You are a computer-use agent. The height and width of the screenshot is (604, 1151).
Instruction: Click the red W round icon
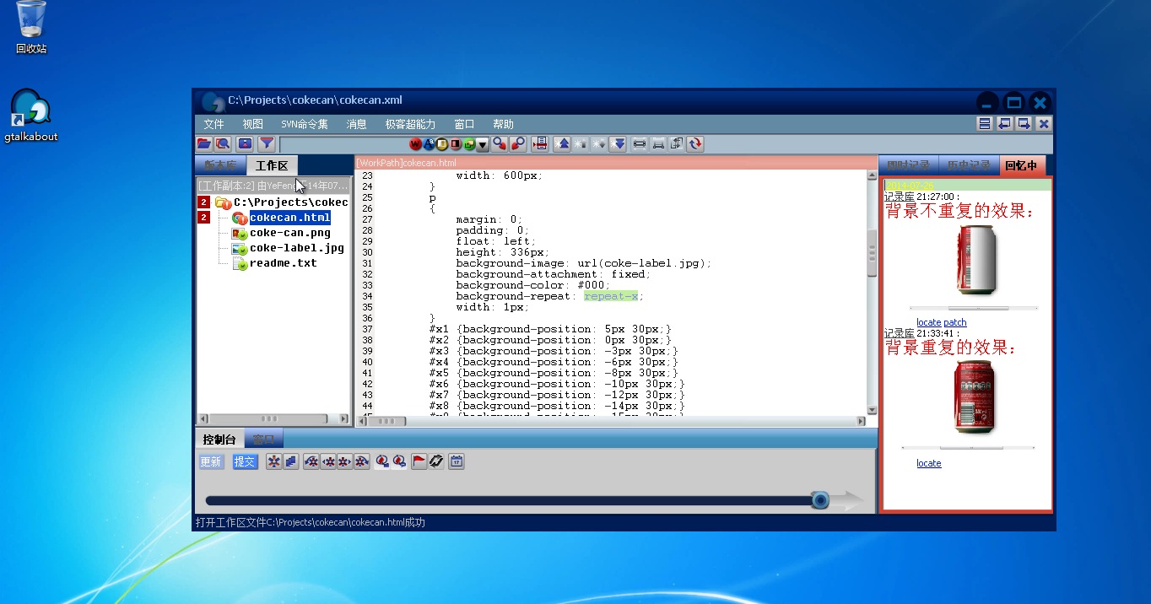point(415,144)
